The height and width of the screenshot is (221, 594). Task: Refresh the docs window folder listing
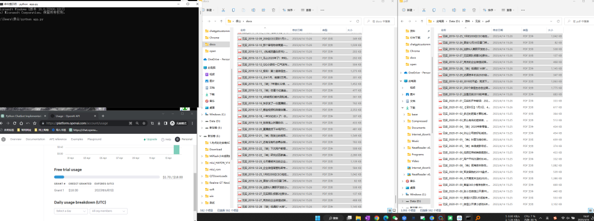(358, 21)
